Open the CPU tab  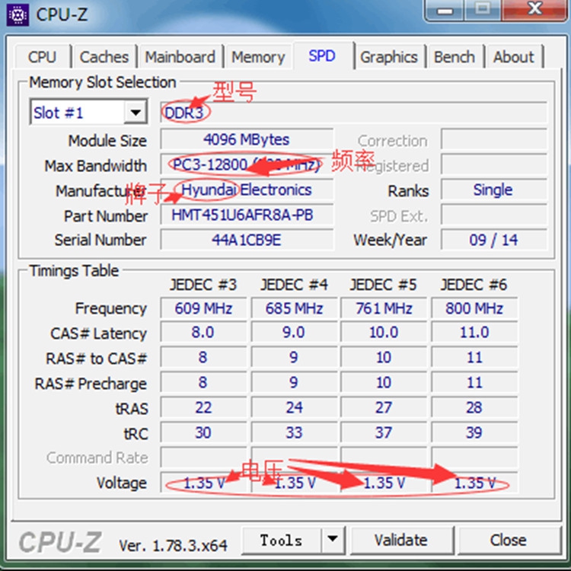pos(42,57)
